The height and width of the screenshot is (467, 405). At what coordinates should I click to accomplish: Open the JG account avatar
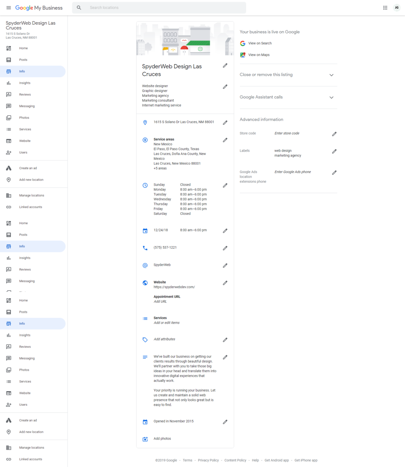point(396,8)
